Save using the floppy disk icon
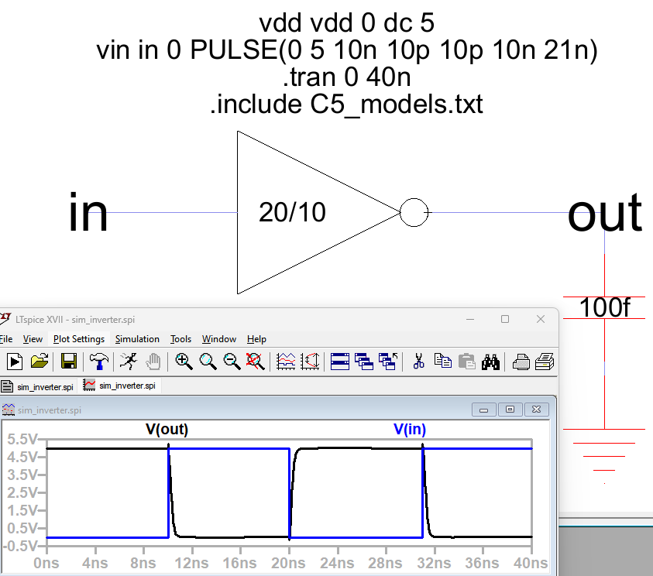The image size is (653, 576). 68,361
